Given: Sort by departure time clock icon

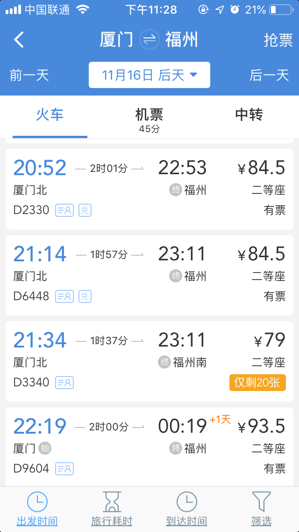Looking at the screenshot, I should (37, 502).
